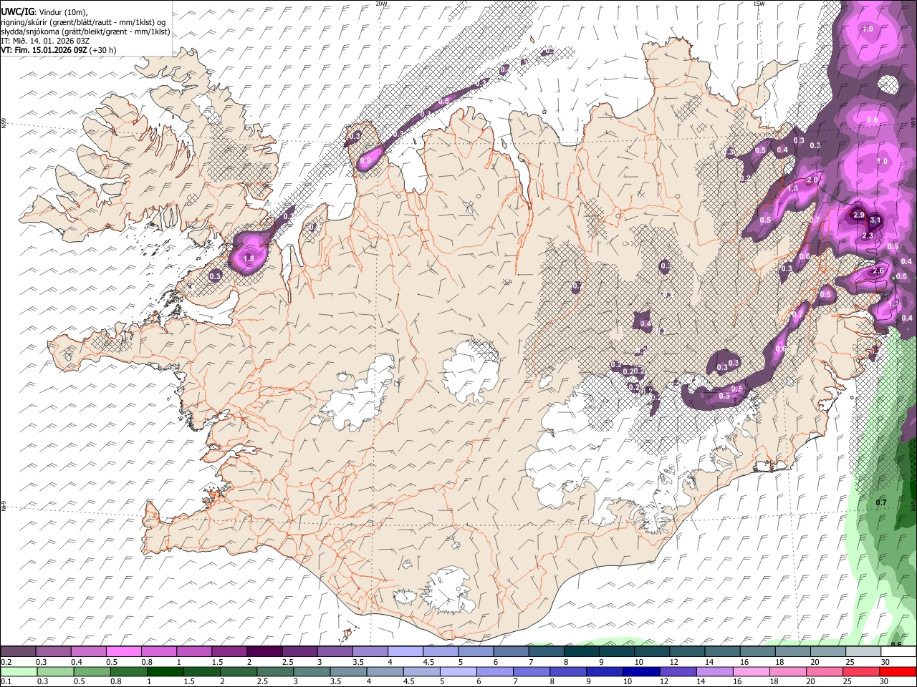Click lower legend pale green swatch between 0.1 and 0.3
Viewport: 917px width, 687px height.
[19, 672]
